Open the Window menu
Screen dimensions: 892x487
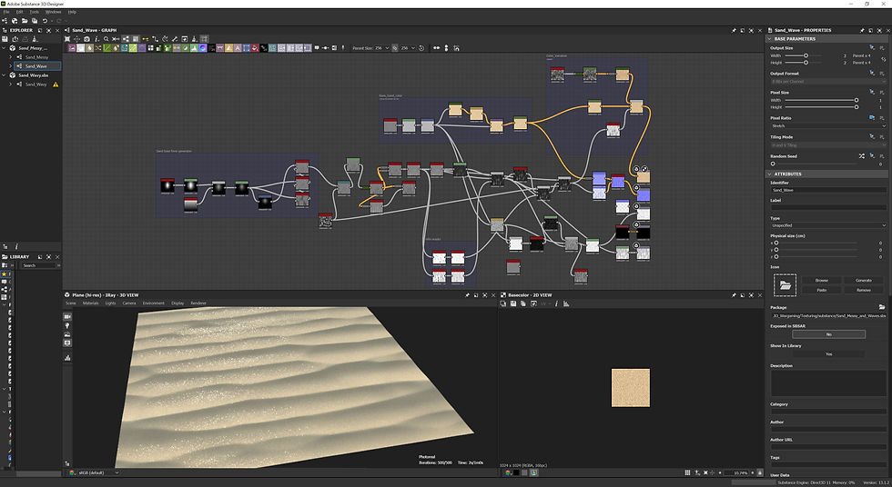(x=53, y=12)
